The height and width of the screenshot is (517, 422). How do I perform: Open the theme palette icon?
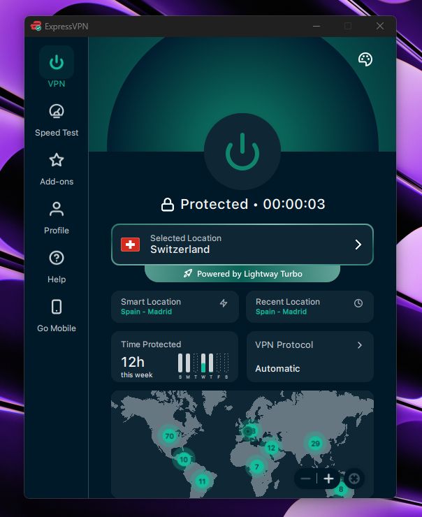click(x=365, y=59)
